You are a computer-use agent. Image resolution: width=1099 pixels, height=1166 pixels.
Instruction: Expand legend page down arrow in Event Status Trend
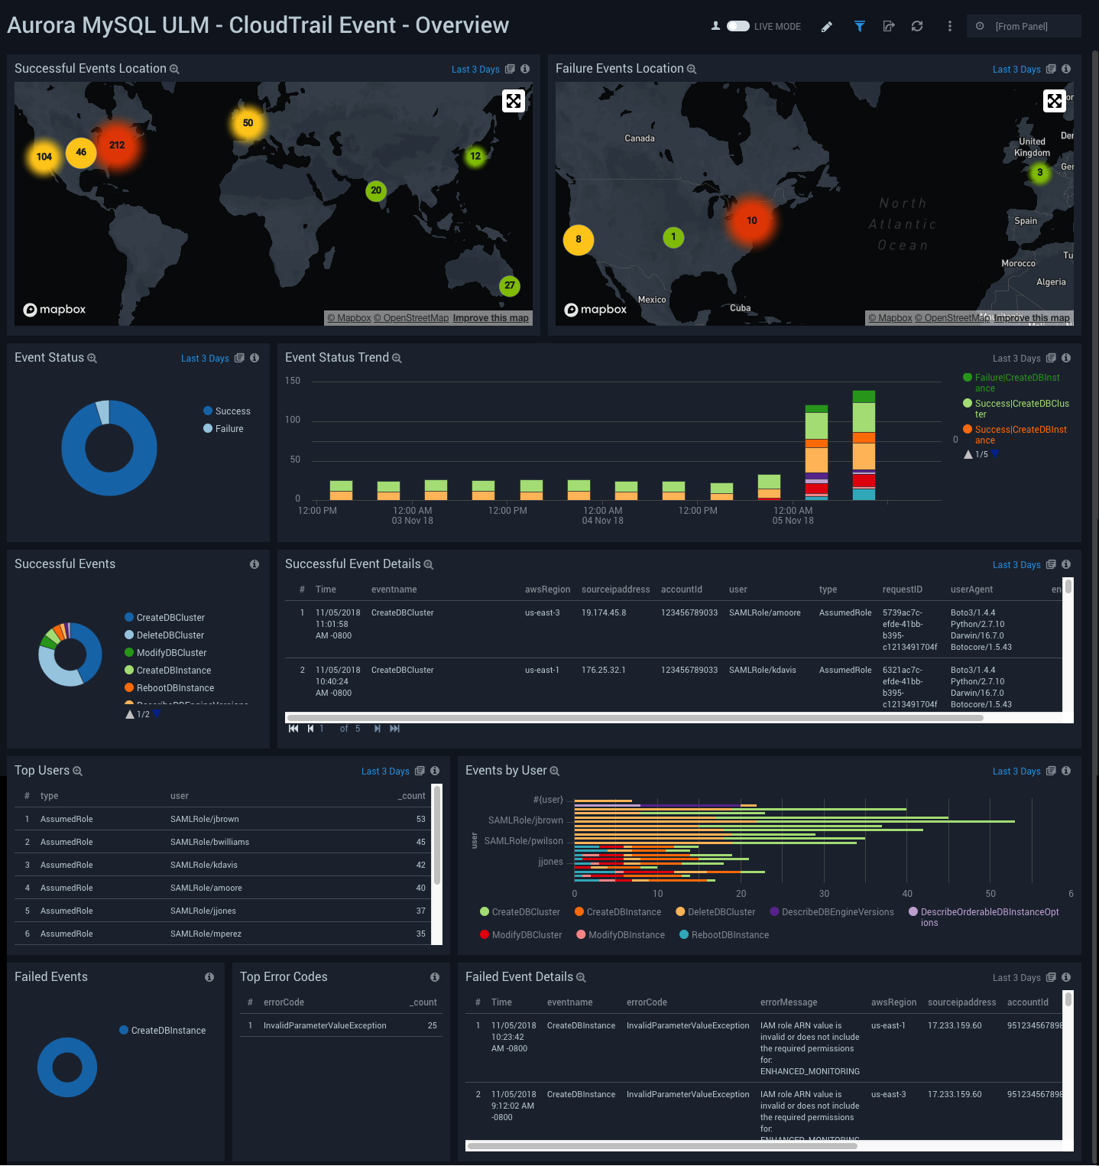[995, 453]
